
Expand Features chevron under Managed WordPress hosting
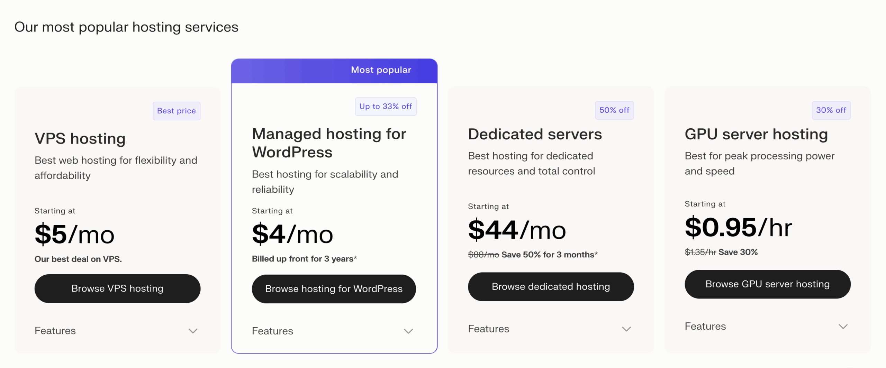tap(408, 331)
